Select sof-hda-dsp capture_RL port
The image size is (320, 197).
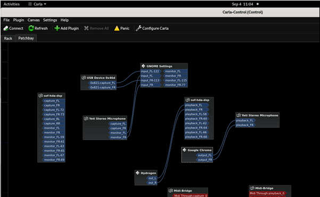[x=54, y=119]
